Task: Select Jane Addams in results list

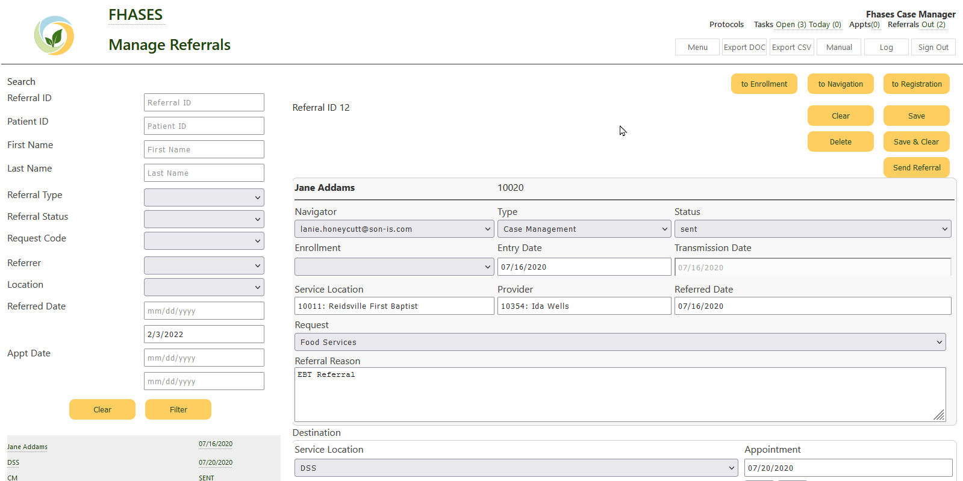Action: pyautogui.click(x=27, y=447)
